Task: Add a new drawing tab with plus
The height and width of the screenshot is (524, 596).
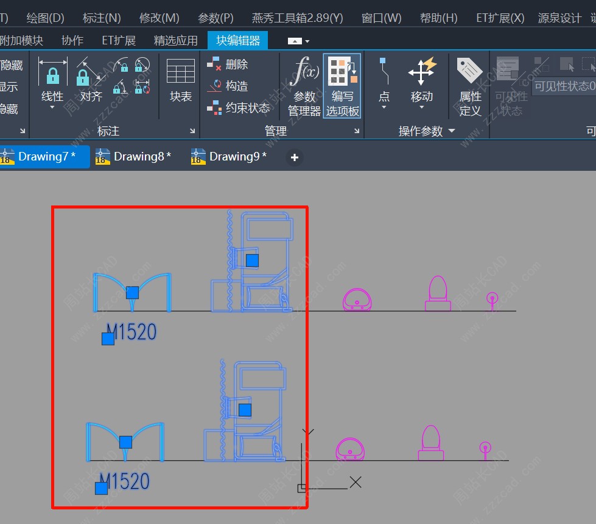Action: (295, 157)
